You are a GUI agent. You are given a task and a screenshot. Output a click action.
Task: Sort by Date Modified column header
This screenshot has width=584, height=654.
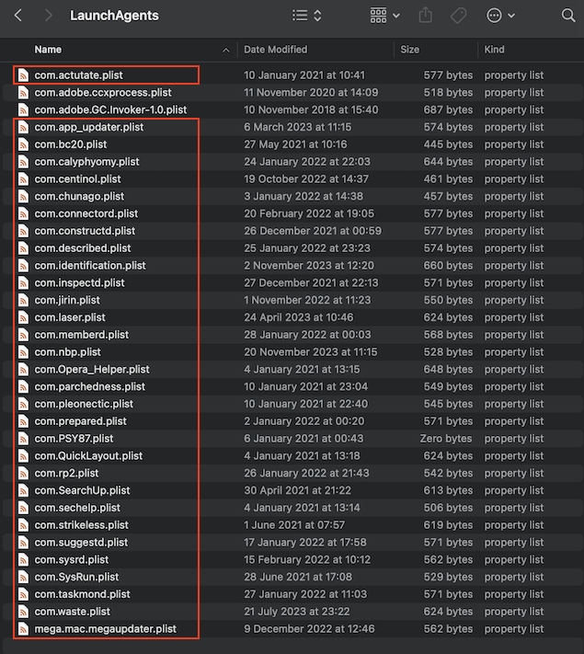[x=275, y=50]
